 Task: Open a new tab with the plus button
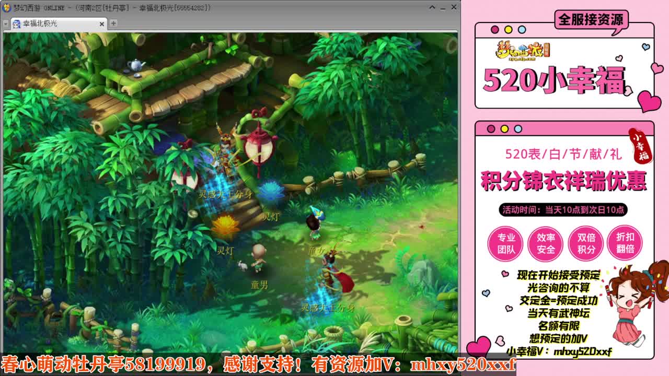coord(113,23)
